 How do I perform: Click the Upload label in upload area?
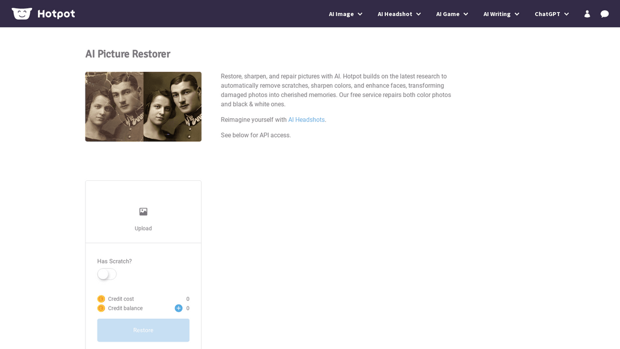144,228
